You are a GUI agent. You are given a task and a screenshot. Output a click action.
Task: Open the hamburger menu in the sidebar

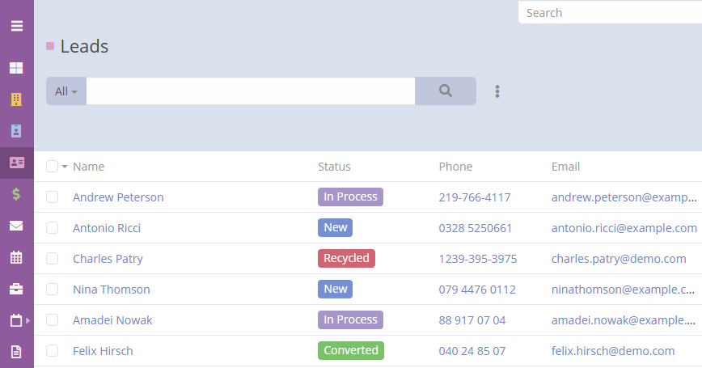click(16, 26)
